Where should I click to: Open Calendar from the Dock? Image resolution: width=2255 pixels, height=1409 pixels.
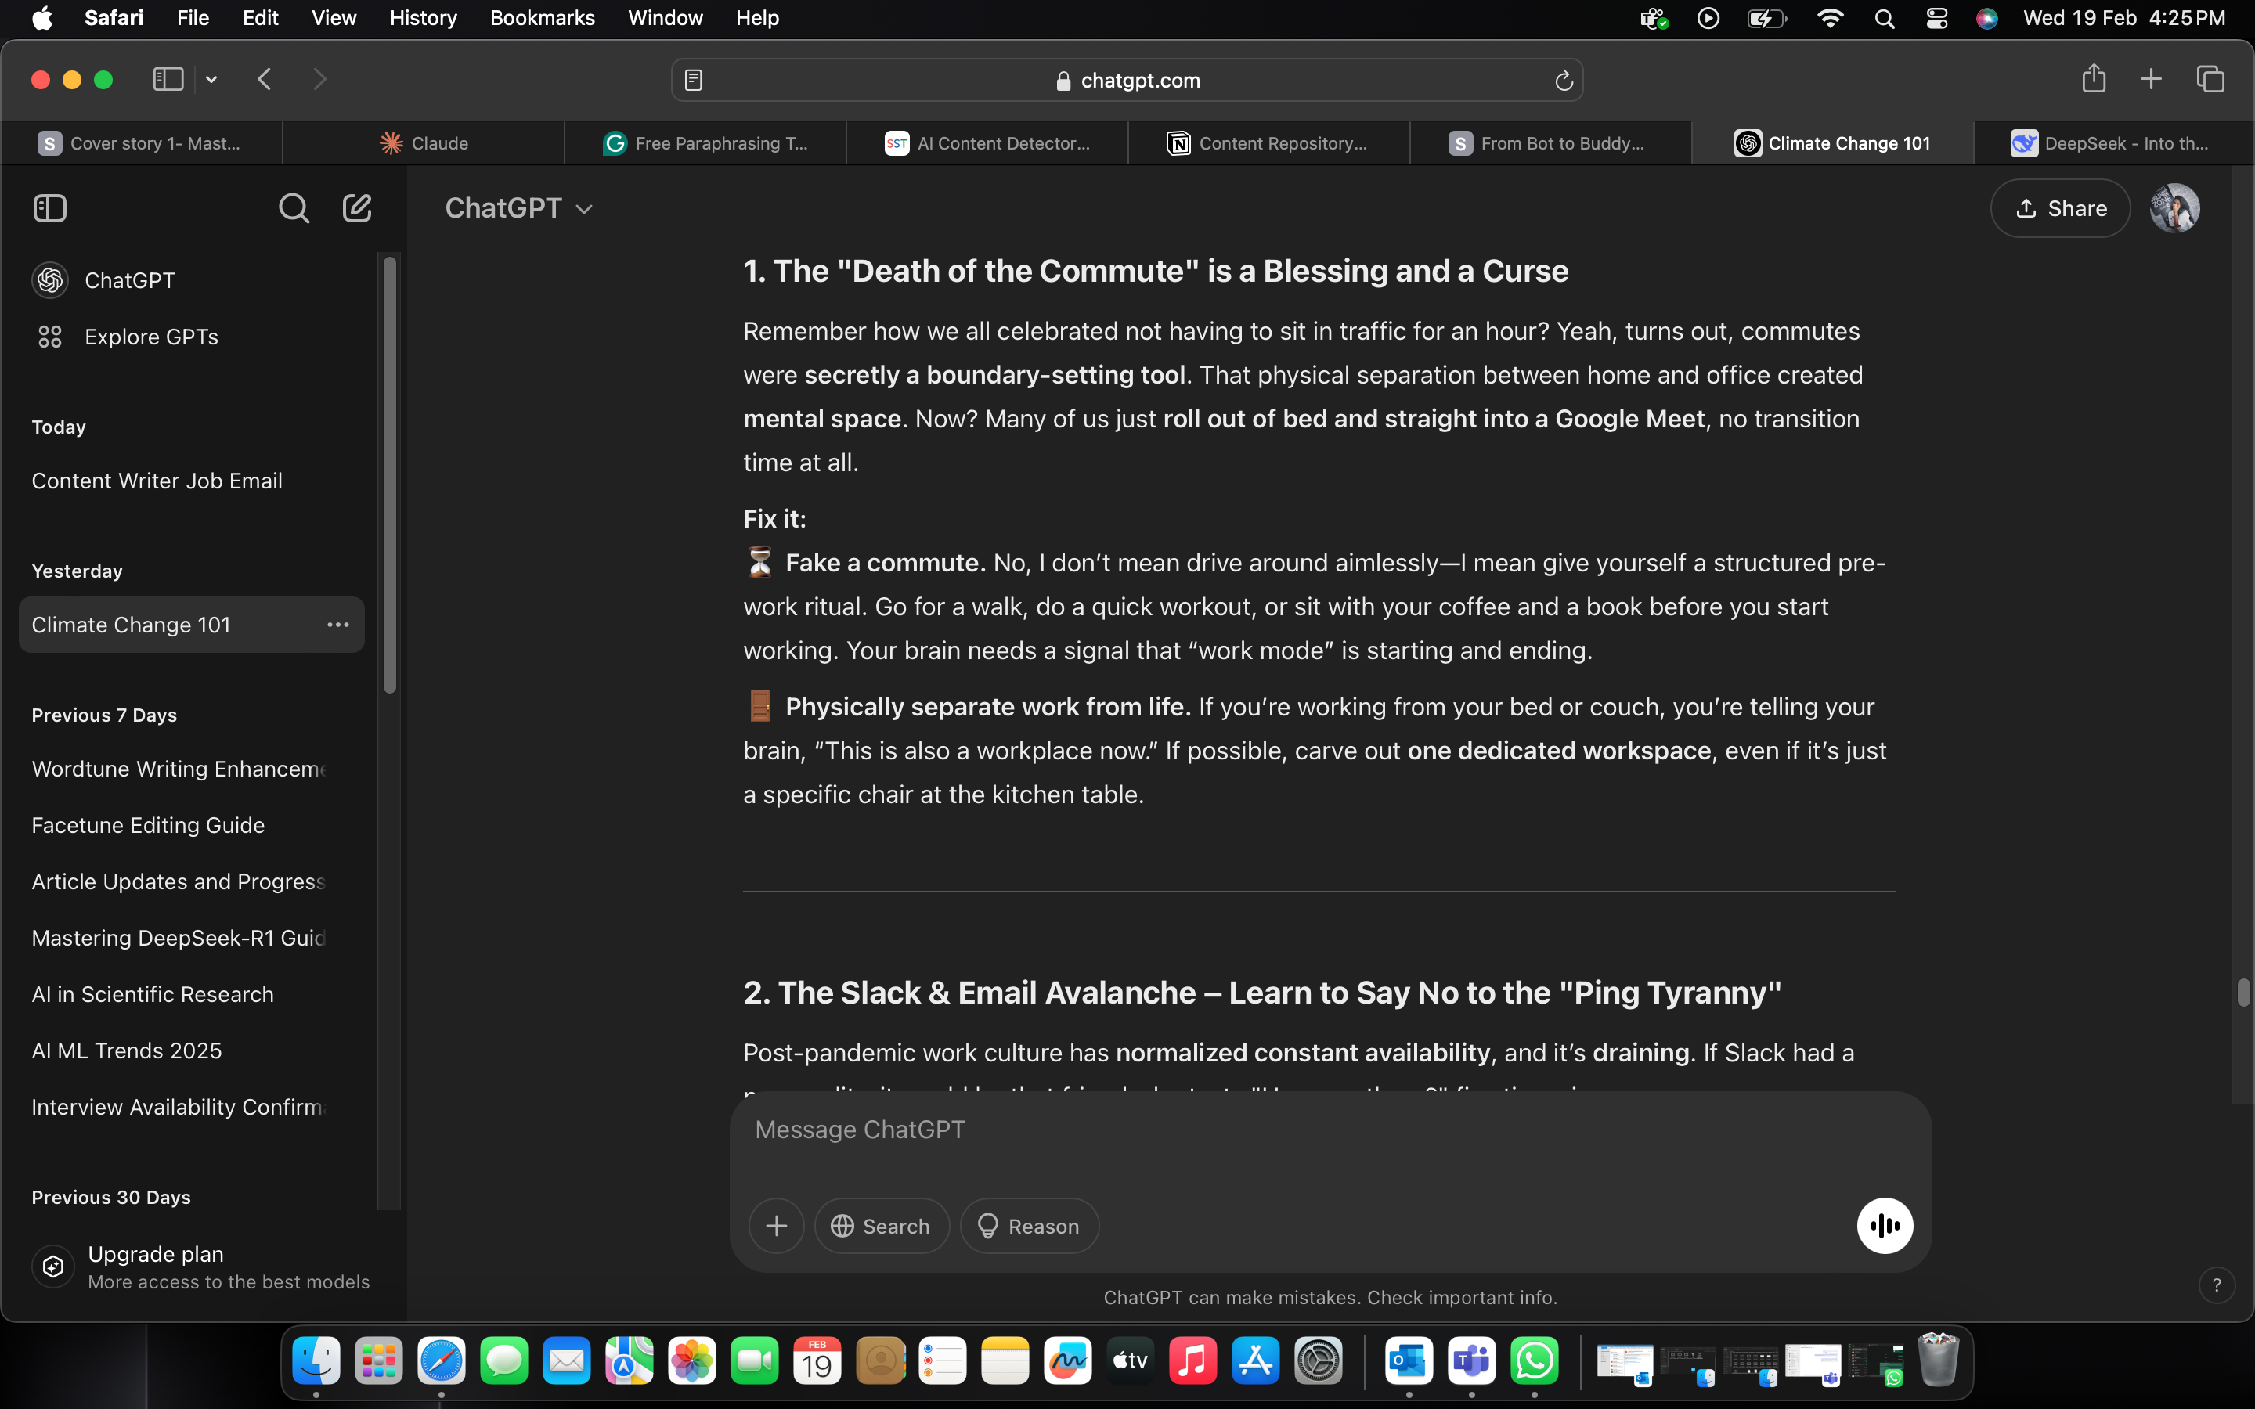click(817, 1361)
